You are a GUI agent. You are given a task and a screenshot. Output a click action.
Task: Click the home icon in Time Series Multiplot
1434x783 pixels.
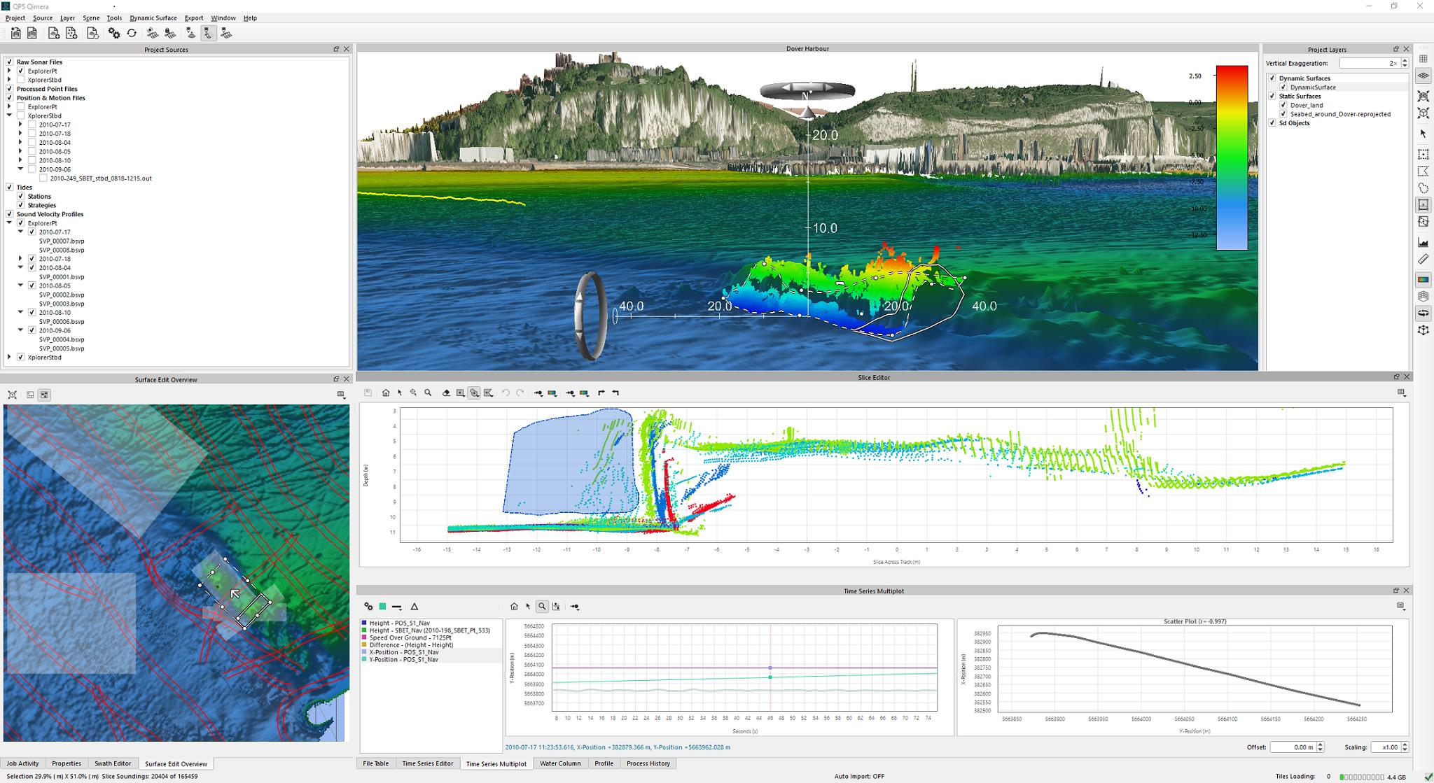pyautogui.click(x=514, y=607)
